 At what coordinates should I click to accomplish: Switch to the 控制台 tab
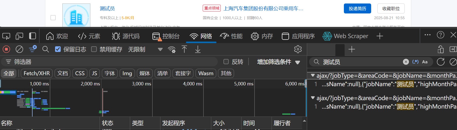point(166,36)
